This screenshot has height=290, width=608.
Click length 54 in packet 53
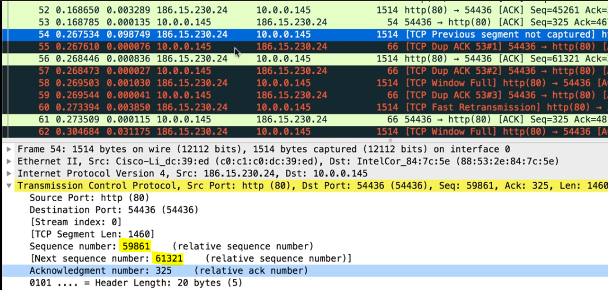[393, 22]
